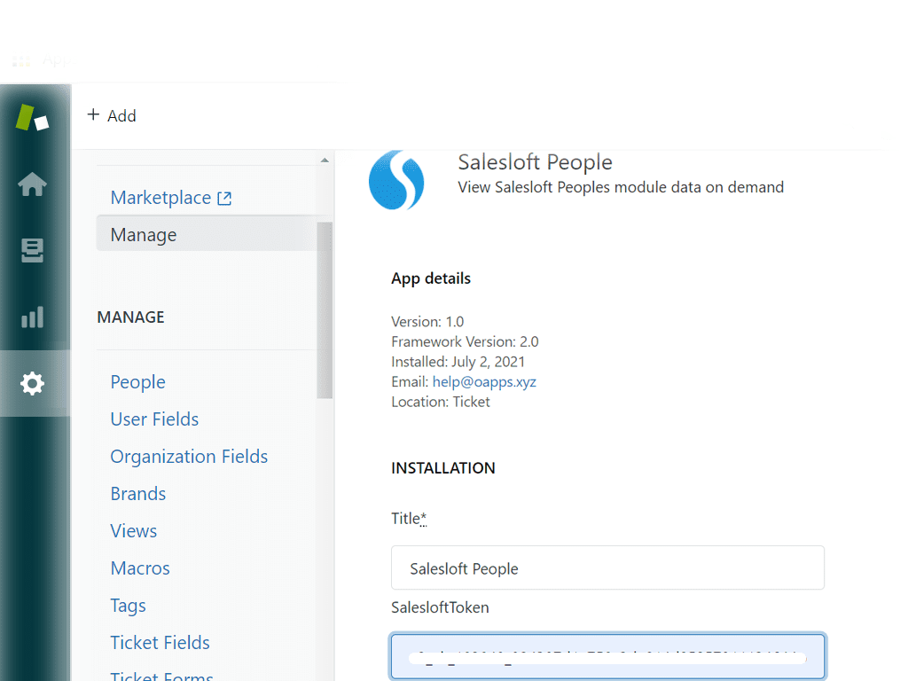The height and width of the screenshot is (681, 908).
Task: Open the Macros link
Action: [140, 568]
